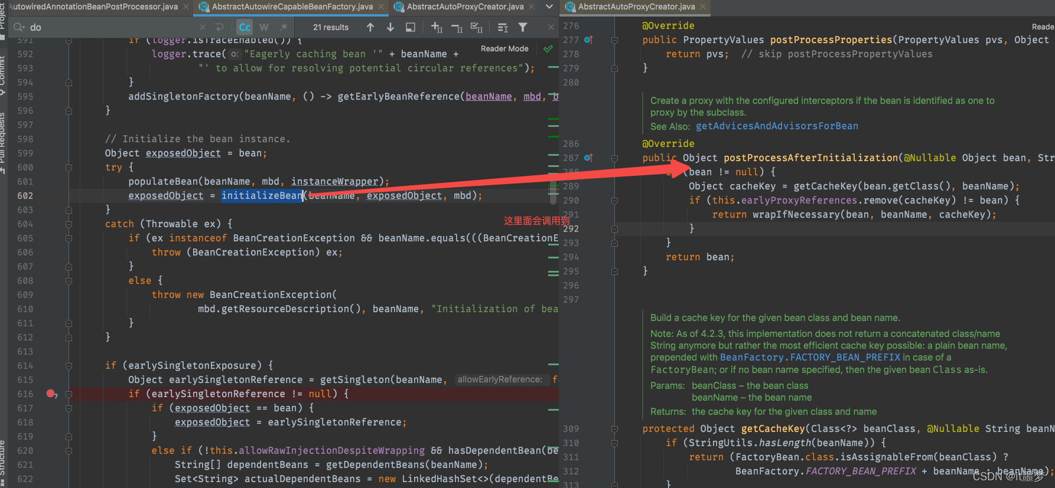Screen dimensions: 1055x488
Task: Show multiline search options icon
Action: [x=503, y=27]
